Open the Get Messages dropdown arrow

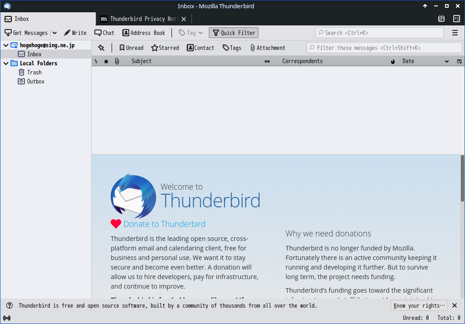point(54,33)
